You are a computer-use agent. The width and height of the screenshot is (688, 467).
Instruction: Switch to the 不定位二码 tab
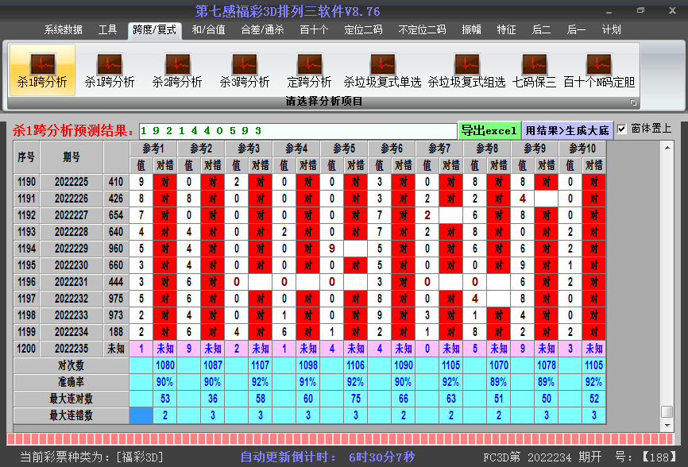coord(422,30)
